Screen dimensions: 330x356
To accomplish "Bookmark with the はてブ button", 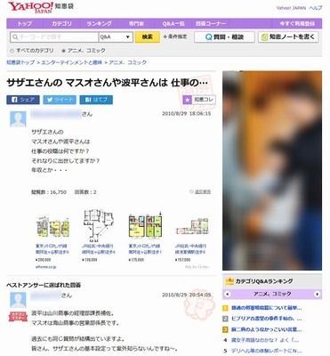I will 96,100.
